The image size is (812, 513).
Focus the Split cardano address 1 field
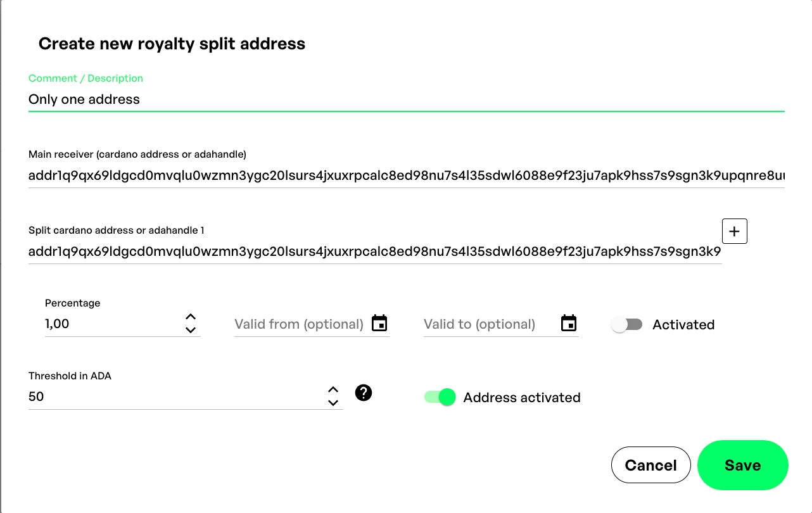point(374,252)
